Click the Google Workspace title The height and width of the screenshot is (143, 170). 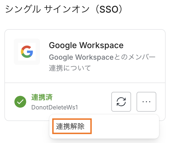(86, 45)
